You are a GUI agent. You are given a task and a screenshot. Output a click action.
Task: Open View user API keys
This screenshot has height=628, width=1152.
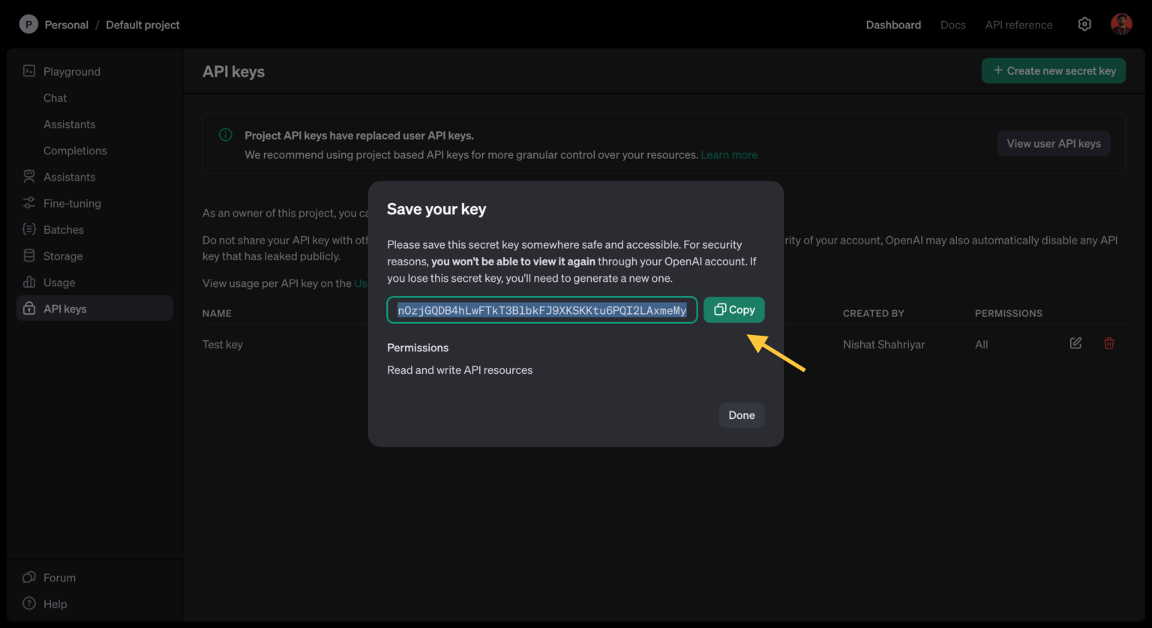pyautogui.click(x=1053, y=144)
